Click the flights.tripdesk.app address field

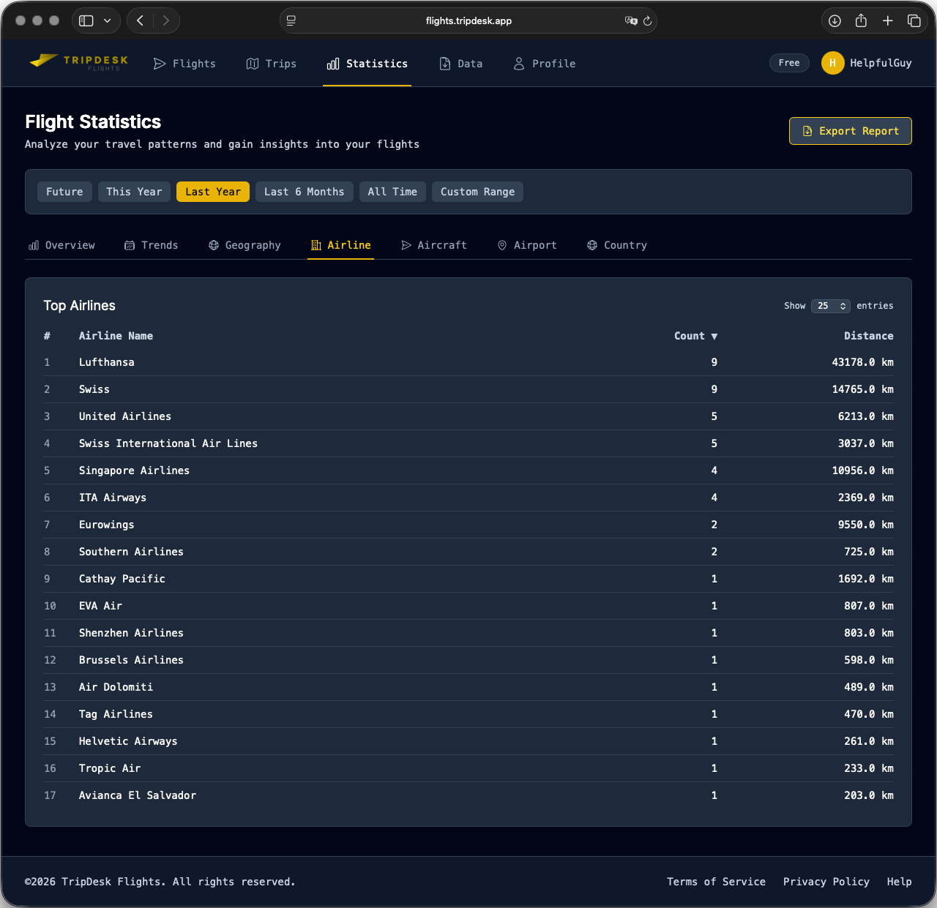point(468,20)
